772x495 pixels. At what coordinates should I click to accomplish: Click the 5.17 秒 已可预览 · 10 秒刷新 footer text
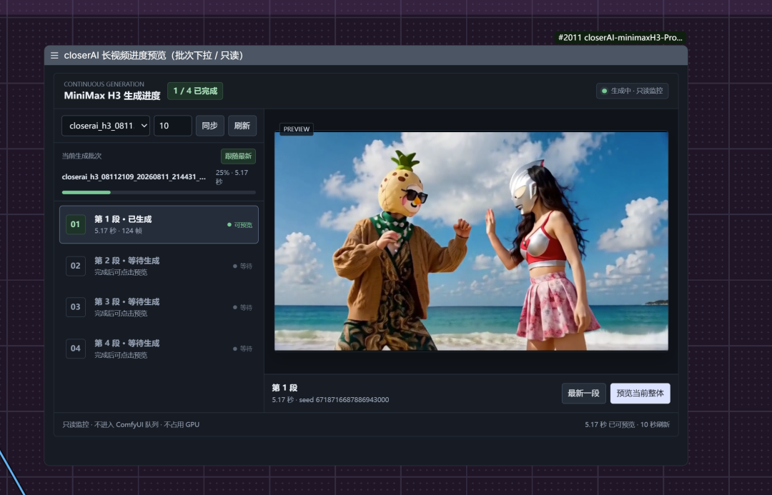tap(628, 424)
